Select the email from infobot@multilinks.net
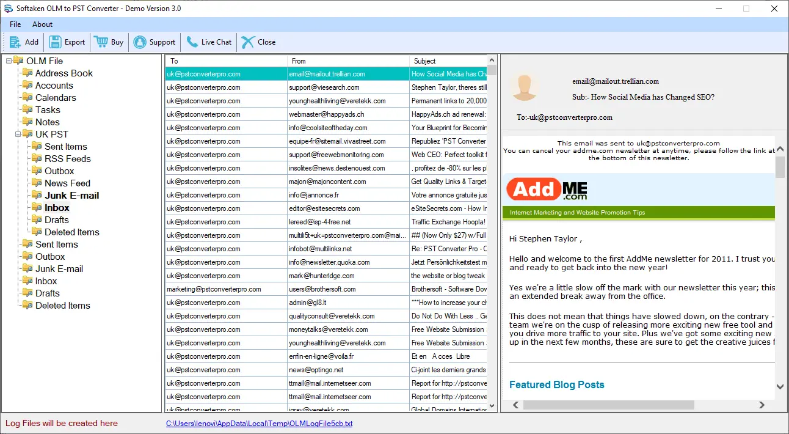789x434 pixels. coord(326,249)
